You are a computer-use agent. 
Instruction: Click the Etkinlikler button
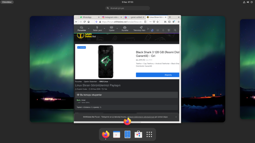(x=7, y=2)
